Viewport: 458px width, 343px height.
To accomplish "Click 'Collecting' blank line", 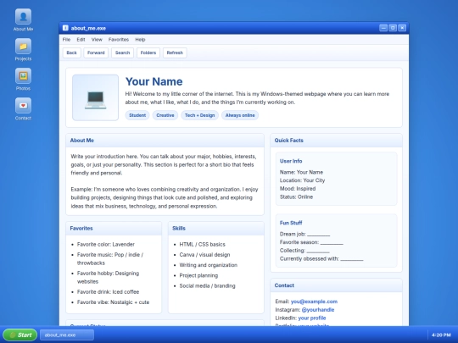I will [304, 251].
